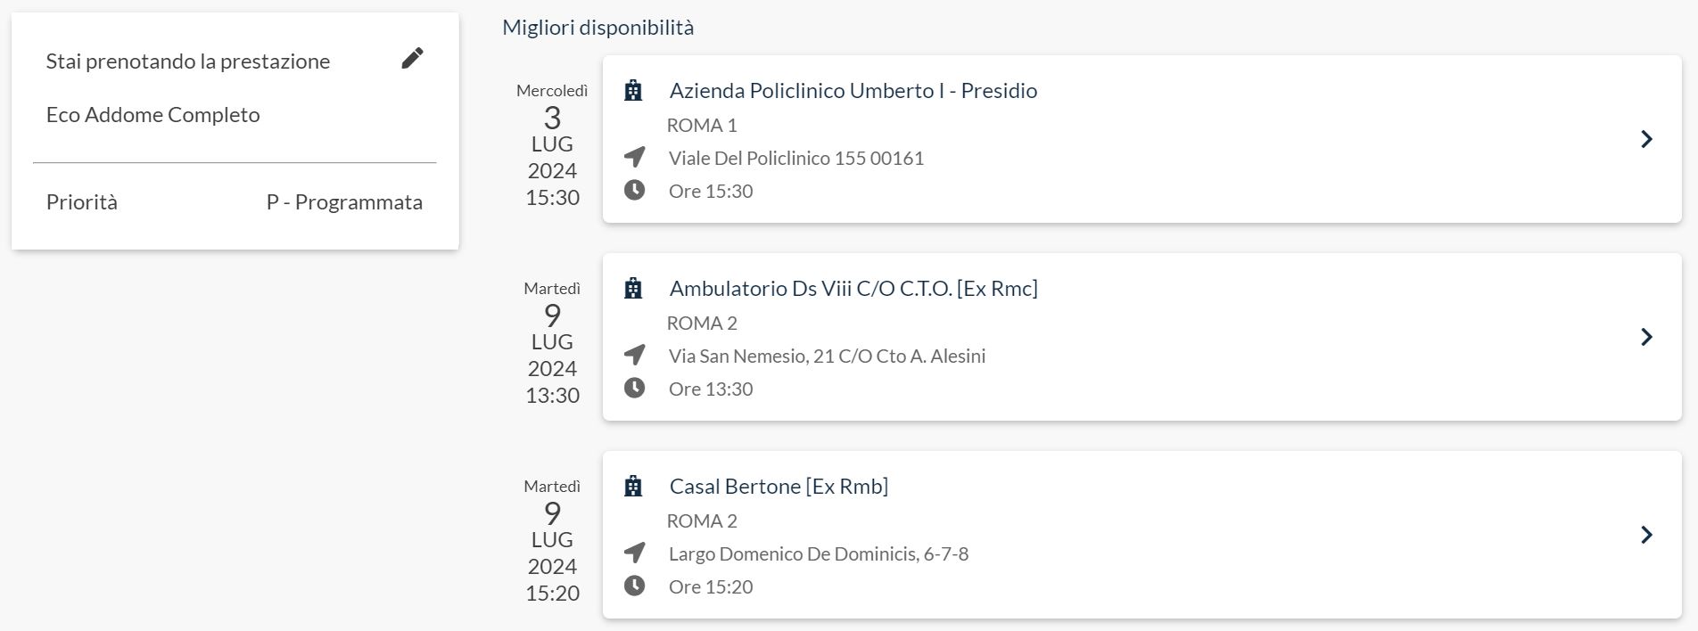This screenshot has width=1698, height=631.
Task: Click the Martedì 9 LUG 13:30 date block
Action: pyautogui.click(x=552, y=342)
